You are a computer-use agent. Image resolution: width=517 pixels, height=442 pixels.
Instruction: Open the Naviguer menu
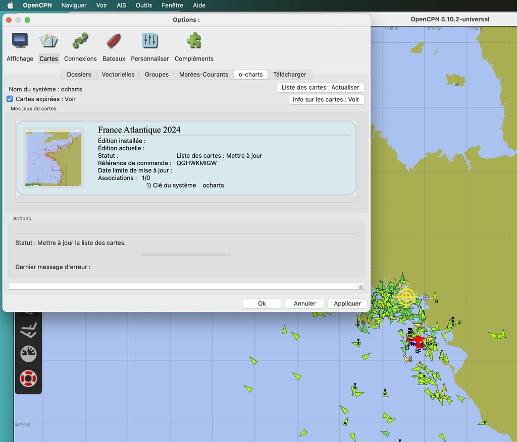[x=74, y=5]
